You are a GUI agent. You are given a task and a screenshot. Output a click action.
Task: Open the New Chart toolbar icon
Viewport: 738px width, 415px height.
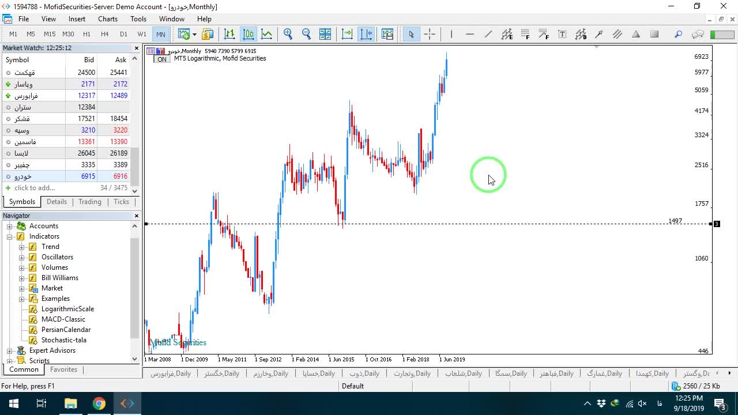(x=184, y=34)
